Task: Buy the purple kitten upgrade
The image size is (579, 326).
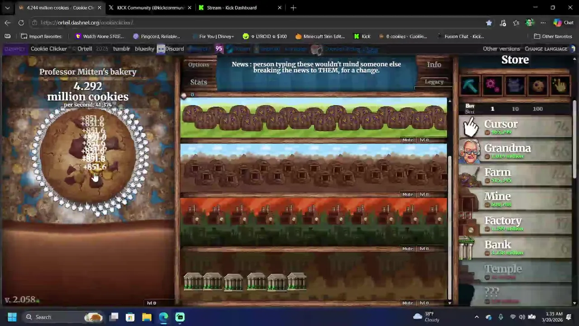Action: tap(515, 86)
